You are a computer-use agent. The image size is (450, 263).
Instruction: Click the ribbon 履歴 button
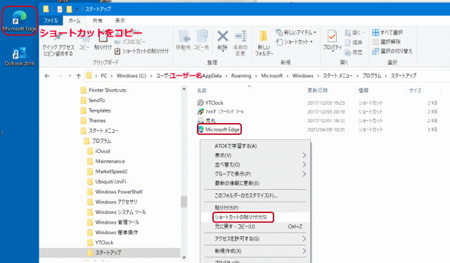pos(354,53)
